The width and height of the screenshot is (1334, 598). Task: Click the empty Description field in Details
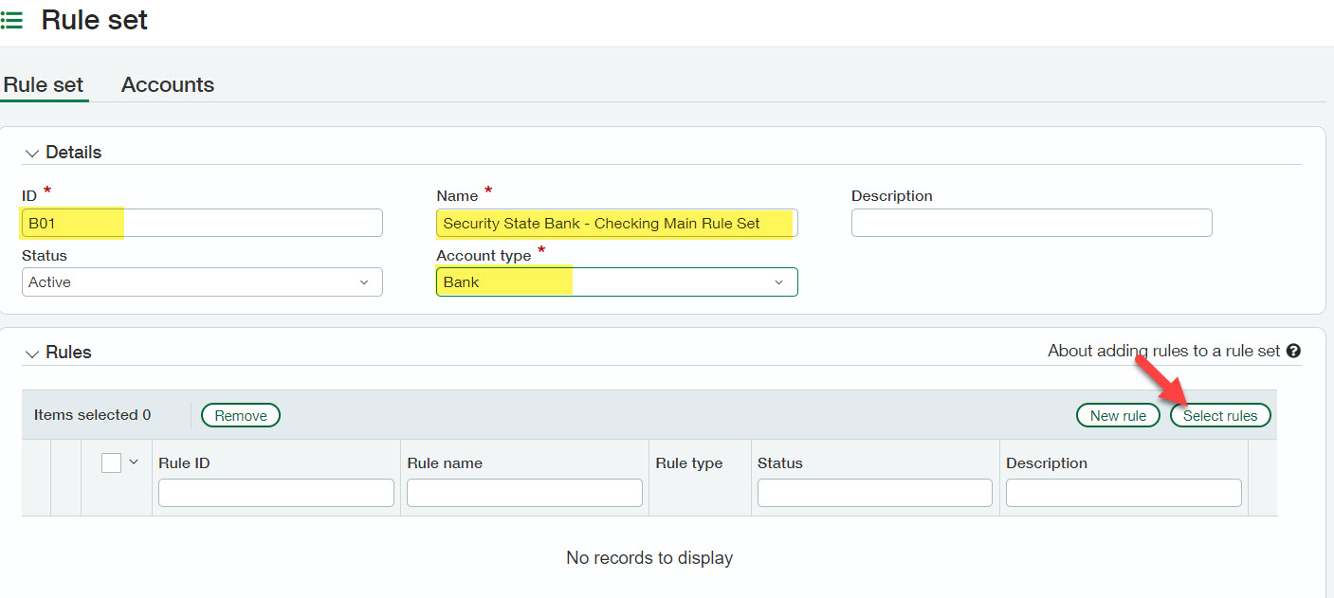(1032, 223)
